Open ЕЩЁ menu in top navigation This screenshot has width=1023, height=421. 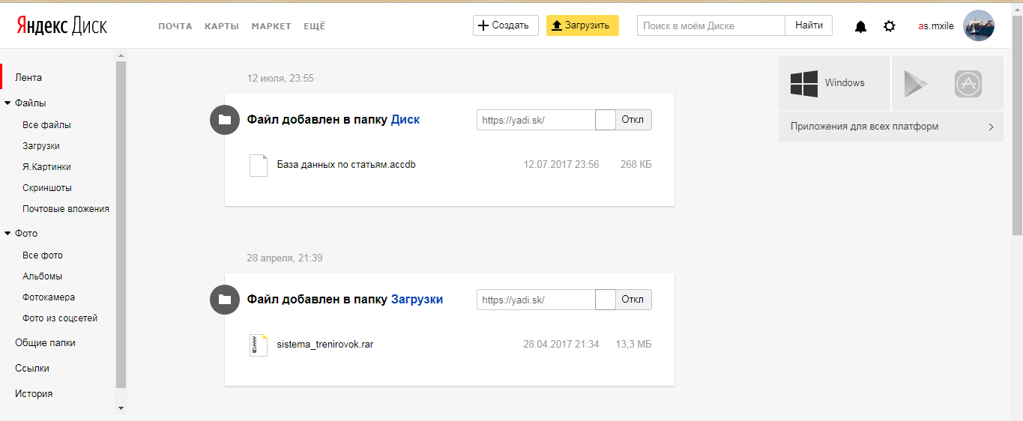(x=315, y=26)
